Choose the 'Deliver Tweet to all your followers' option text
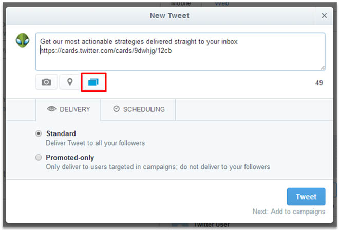The height and width of the screenshot is (230, 339). (x=96, y=143)
